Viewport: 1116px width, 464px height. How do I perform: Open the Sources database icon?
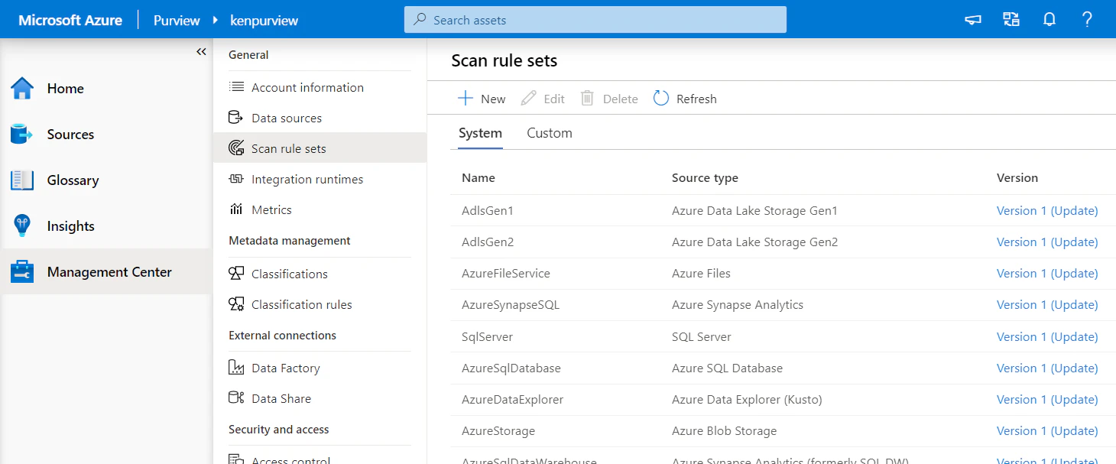click(22, 134)
